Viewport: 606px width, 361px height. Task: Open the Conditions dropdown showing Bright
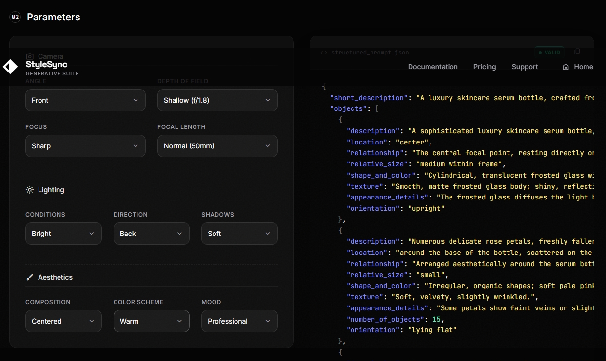pyautogui.click(x=63, y=234)
